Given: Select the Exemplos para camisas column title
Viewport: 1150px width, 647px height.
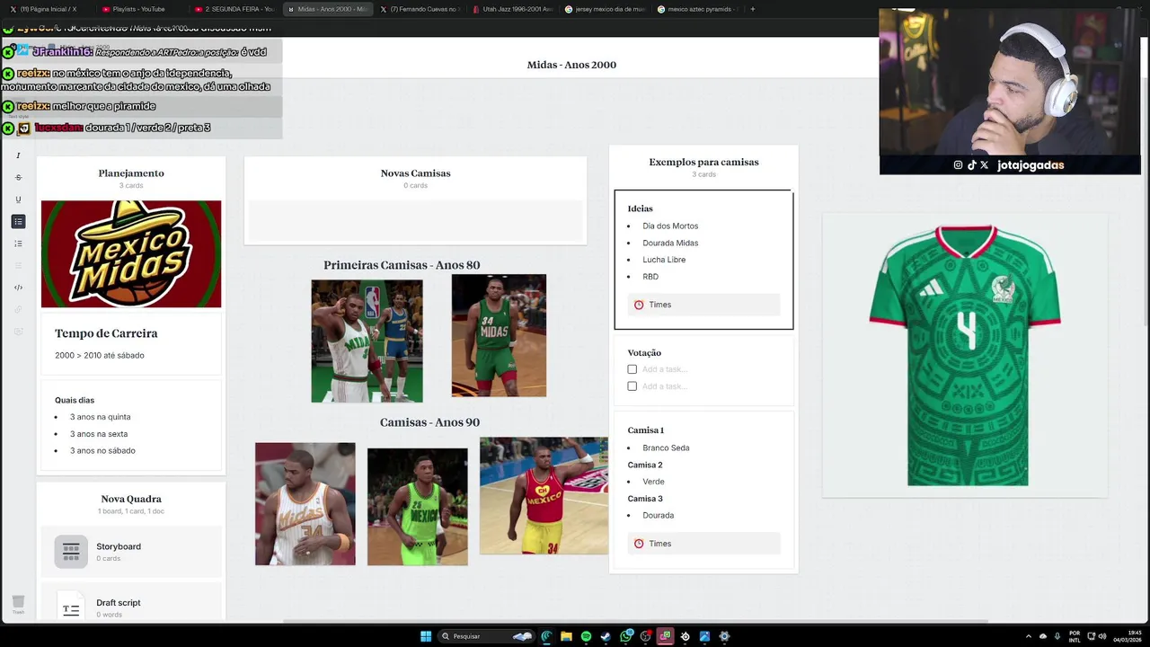Looking at the screenshot, I should pyautogui.click(x=703, y=163).
